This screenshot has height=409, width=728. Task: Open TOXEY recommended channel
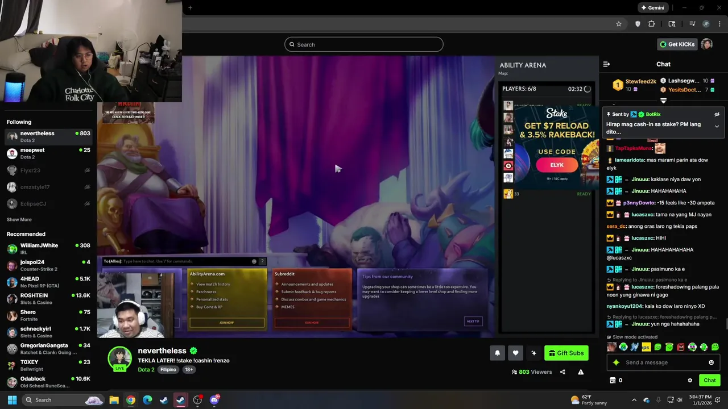click(48, 365)
